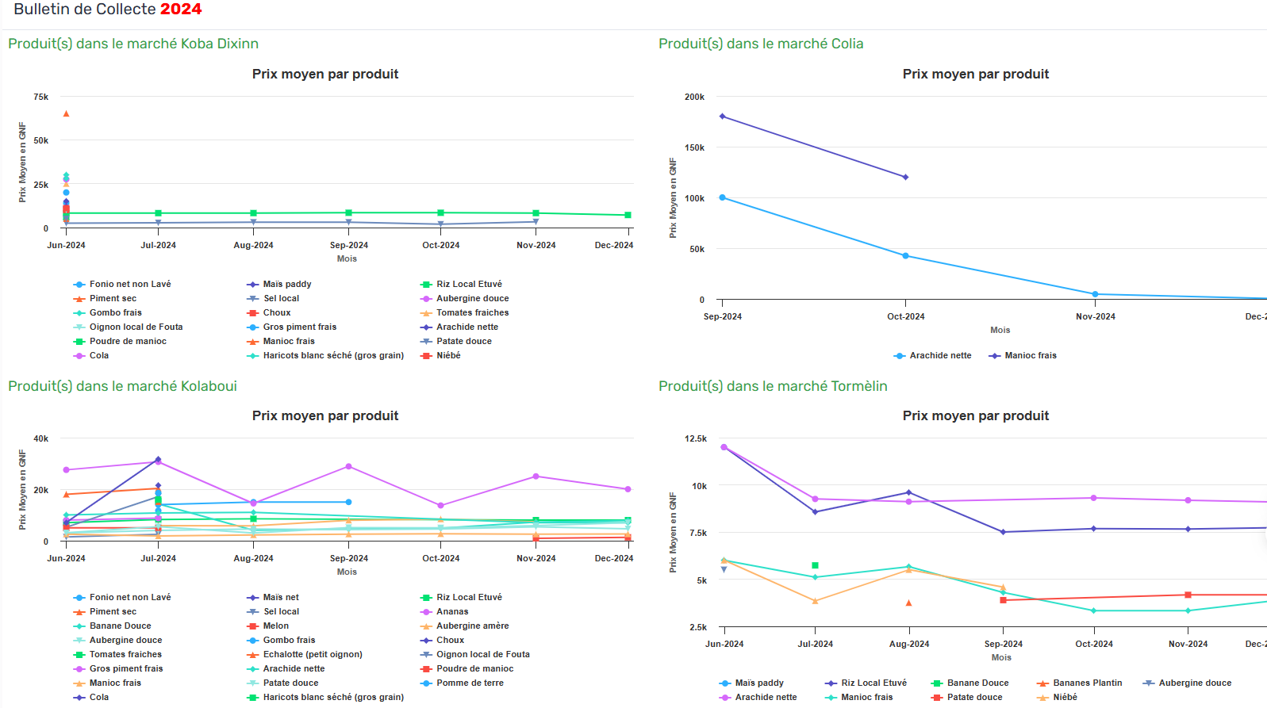Toggle Manioc frais legend entry in Colia chart

coord(1030,355)
